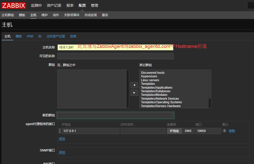
Task: Go to 关联项事件 submenu item
Action: [72, 15]
